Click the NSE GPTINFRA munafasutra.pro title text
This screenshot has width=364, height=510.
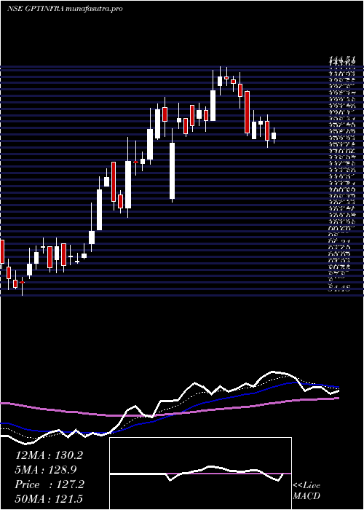(65, 9)
